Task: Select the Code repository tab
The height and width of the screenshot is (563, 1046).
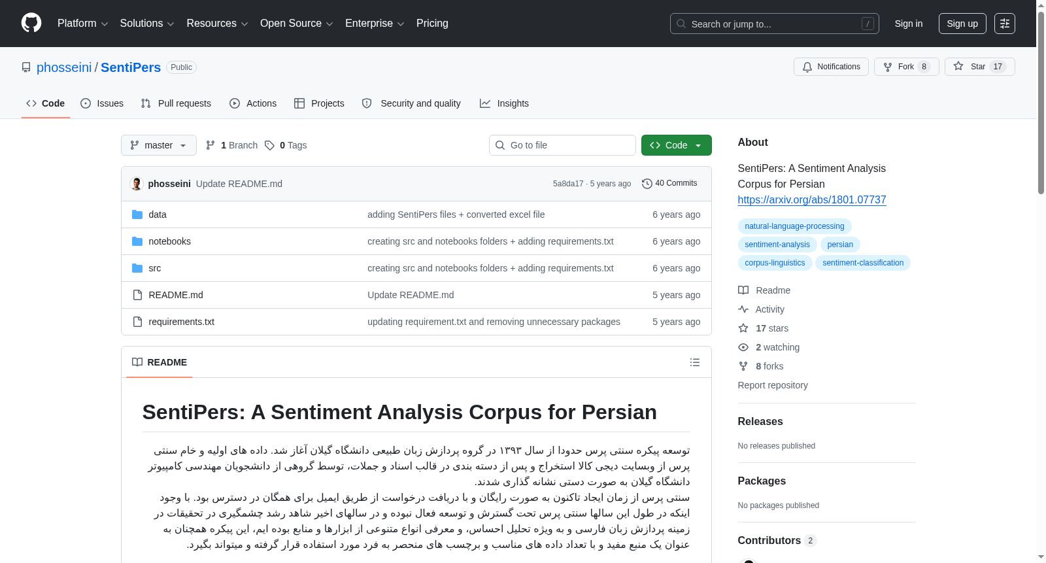Action: coord(45,103)
